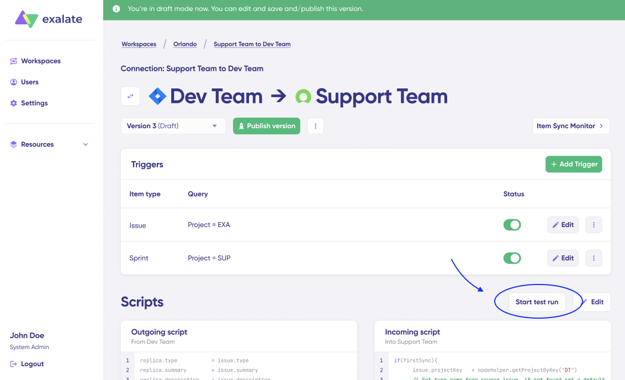Go to Users in the sidebar

(24, 82)
